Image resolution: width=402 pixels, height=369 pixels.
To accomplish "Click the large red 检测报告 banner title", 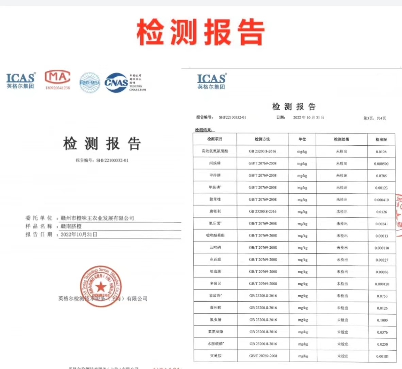I will 201,32.
